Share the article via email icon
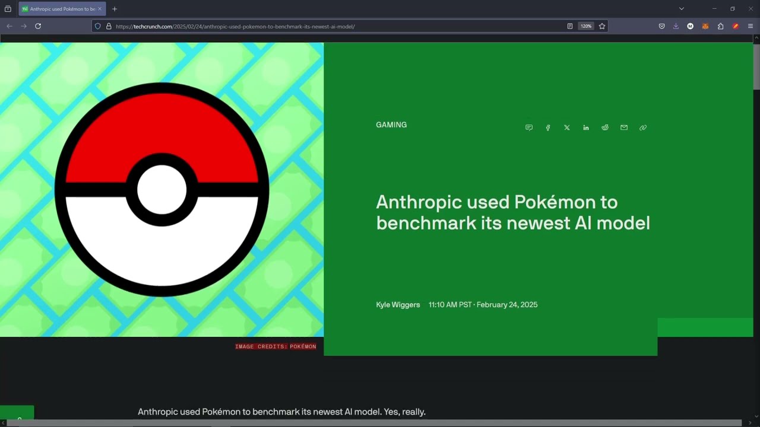 [x=624, y=128]
